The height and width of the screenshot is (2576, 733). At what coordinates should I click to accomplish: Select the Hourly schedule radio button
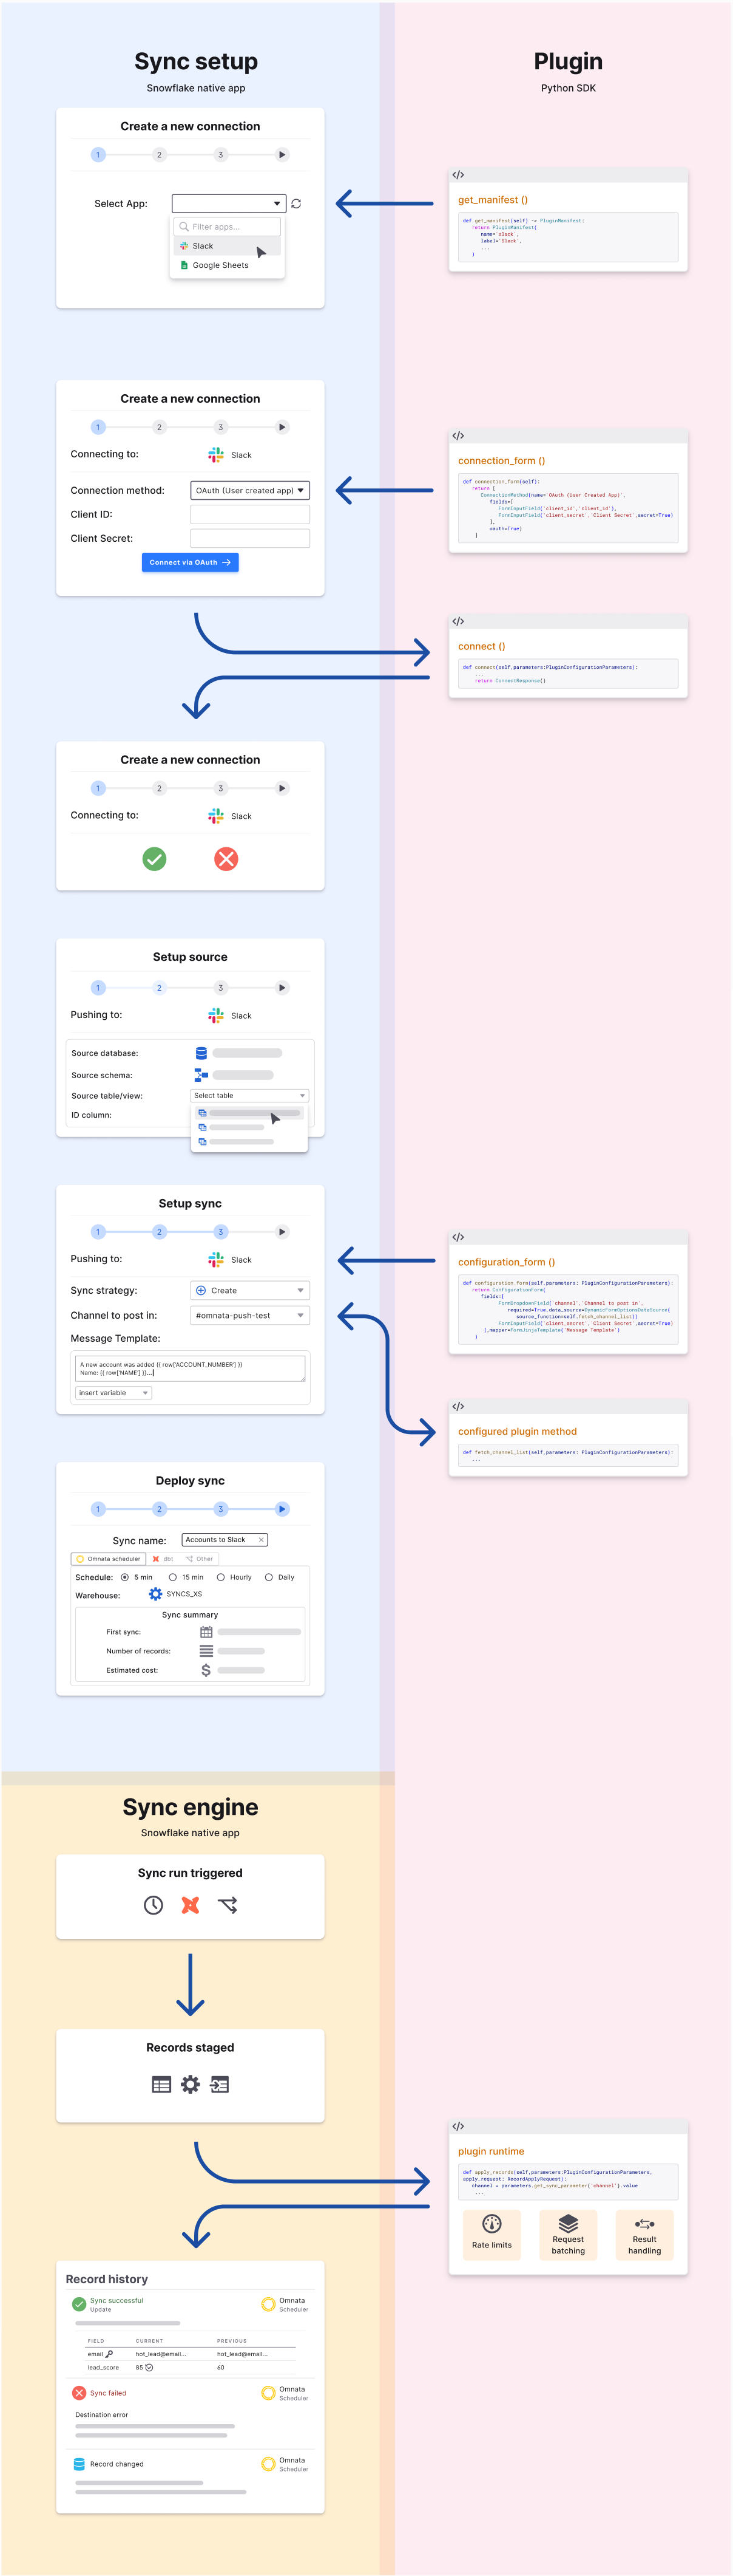click(221, 1577)
